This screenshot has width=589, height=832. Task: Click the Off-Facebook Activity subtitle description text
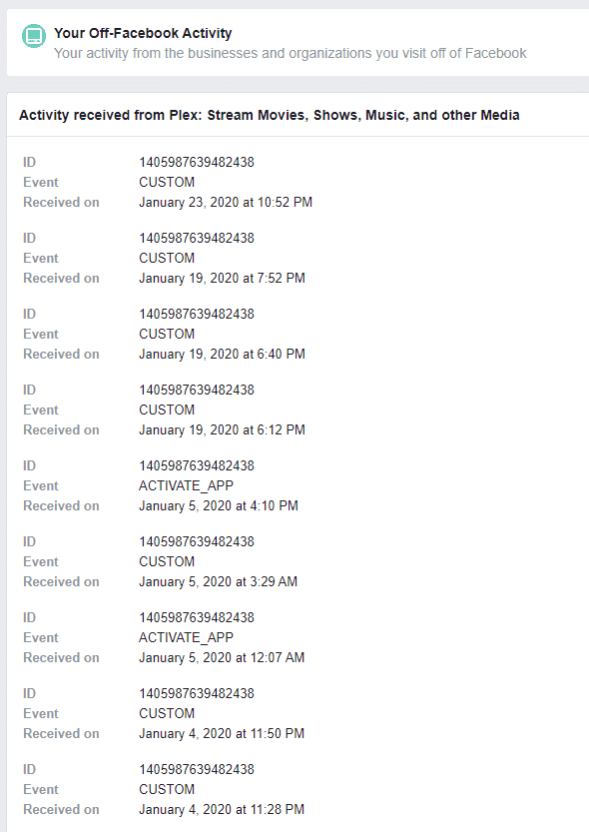click(x=290, y=53)
